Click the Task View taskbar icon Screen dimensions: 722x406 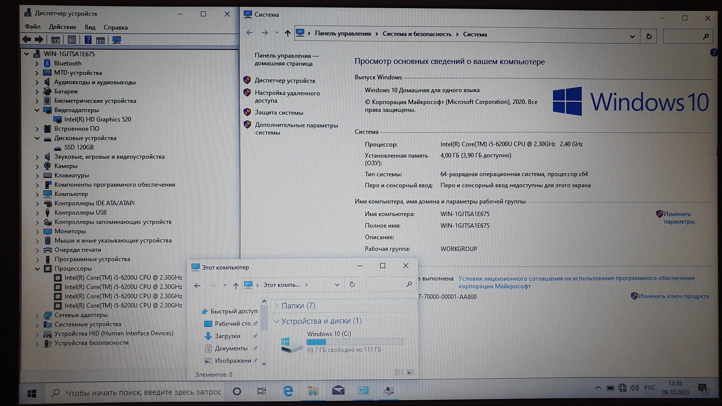pos(262,391)
